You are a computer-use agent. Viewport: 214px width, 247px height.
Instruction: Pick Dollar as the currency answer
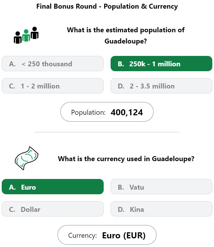[53, 209]
